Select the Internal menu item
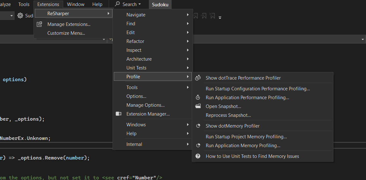Image resolution: width=366 pixels, height=180 pixels. [153, 144]
